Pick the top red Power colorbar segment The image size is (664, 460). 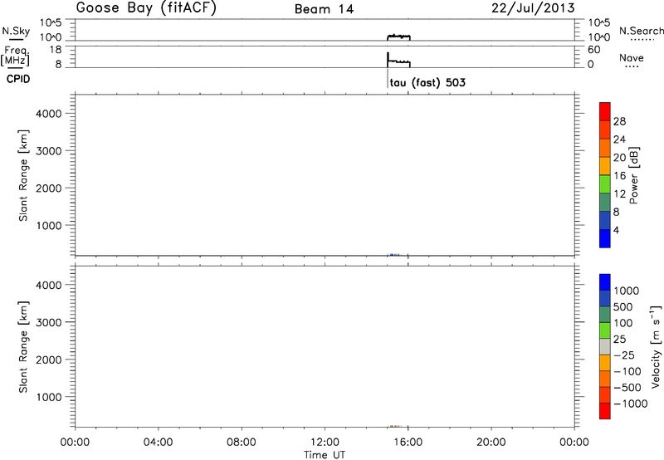point(605,112)
